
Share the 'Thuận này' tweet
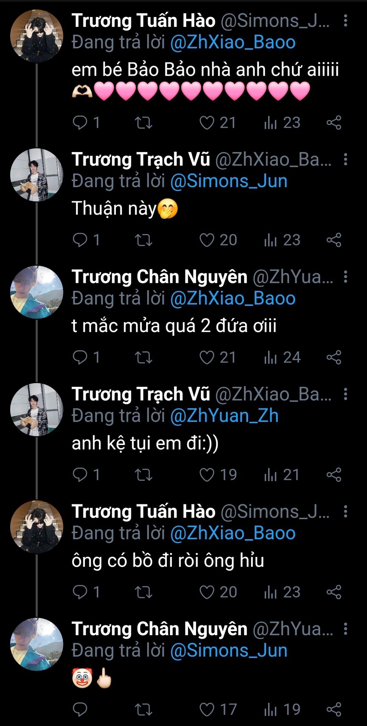click(x=334, y=240)
